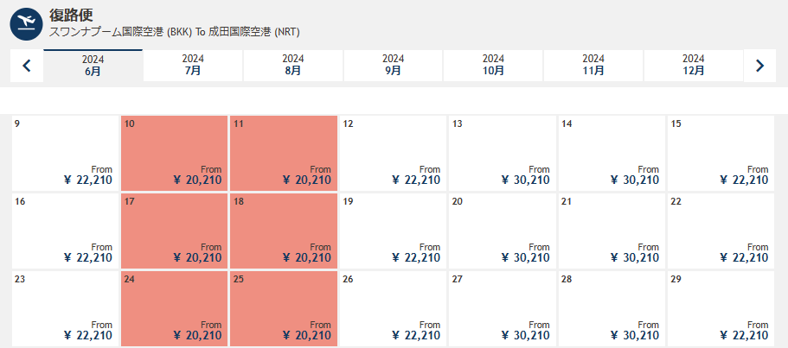Select highlighted date 24 fare

(x=175, y=309)
